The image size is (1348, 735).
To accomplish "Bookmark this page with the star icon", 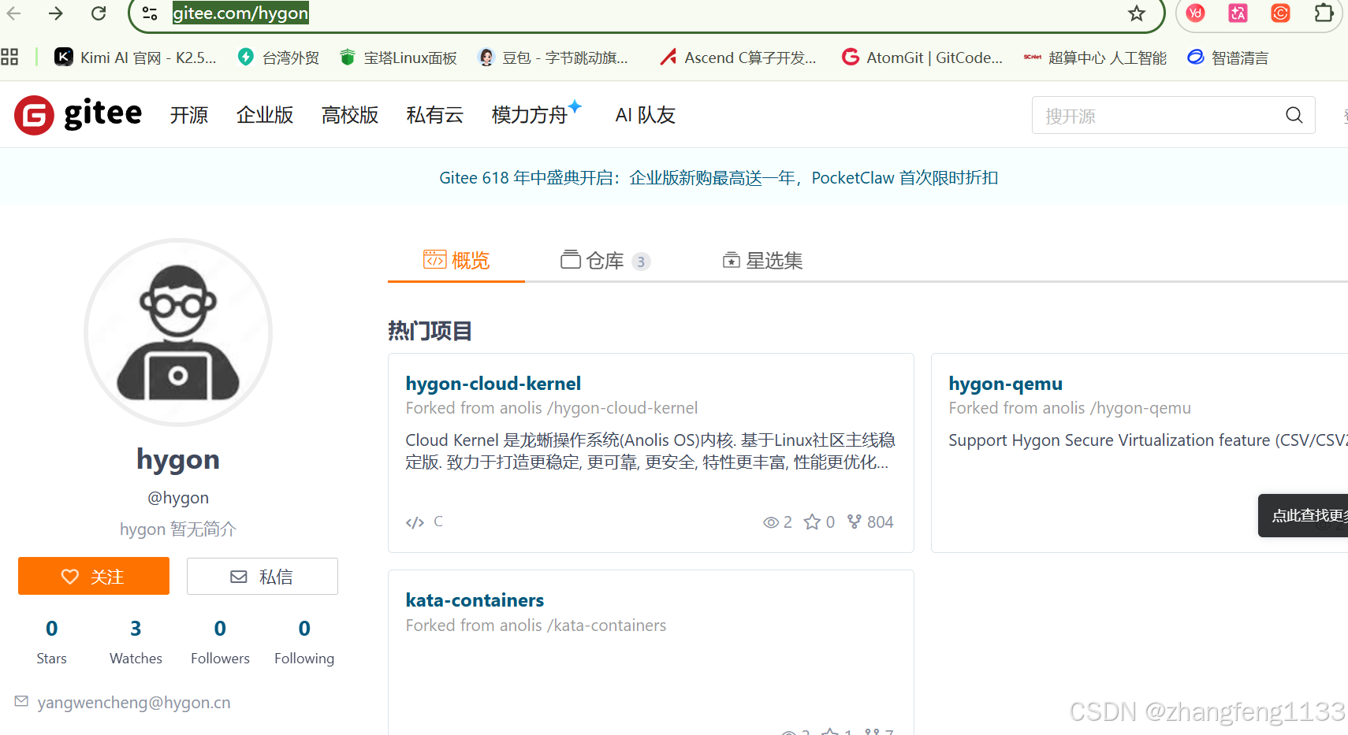I will 1136,13.
